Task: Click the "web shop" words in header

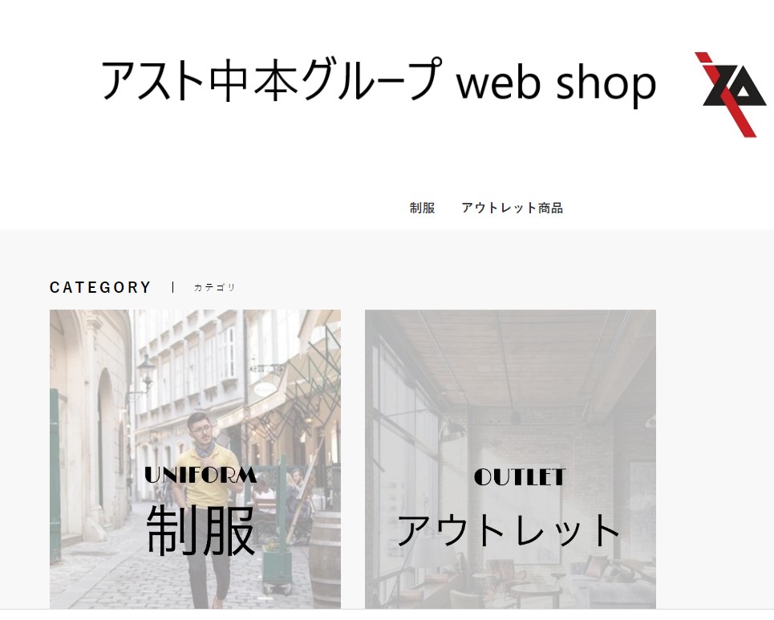Action: click(x=557, y=83)
